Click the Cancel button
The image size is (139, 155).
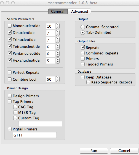point(124,151)
